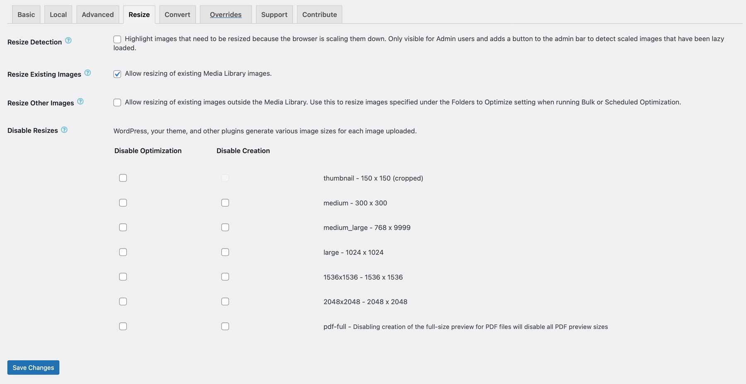Disable creation of pdf-full preview size
746x384 pixels.
(225, 326)
